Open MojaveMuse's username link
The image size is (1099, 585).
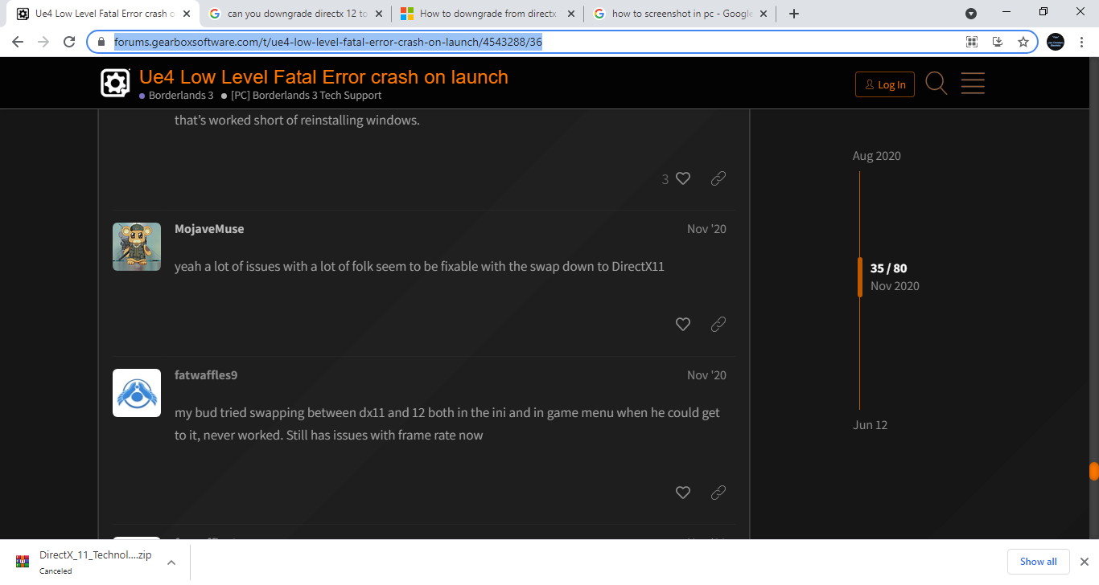point(209,229)
